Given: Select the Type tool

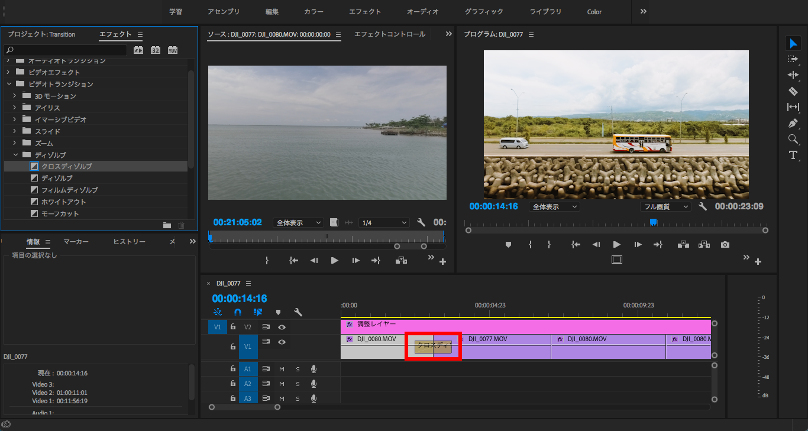Looking at the screenshot, I should pyautogui.click(x=793, y=155).
